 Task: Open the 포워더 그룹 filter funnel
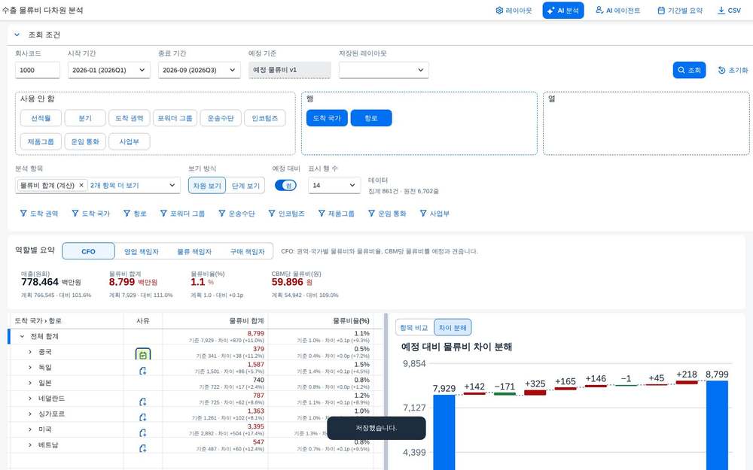click(163, 214)
